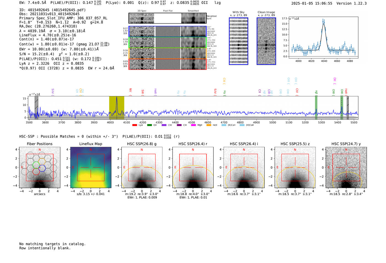Click the s/b: 3.15 +/- 0.041 caption
386x263 pixels.
point(91,194)
